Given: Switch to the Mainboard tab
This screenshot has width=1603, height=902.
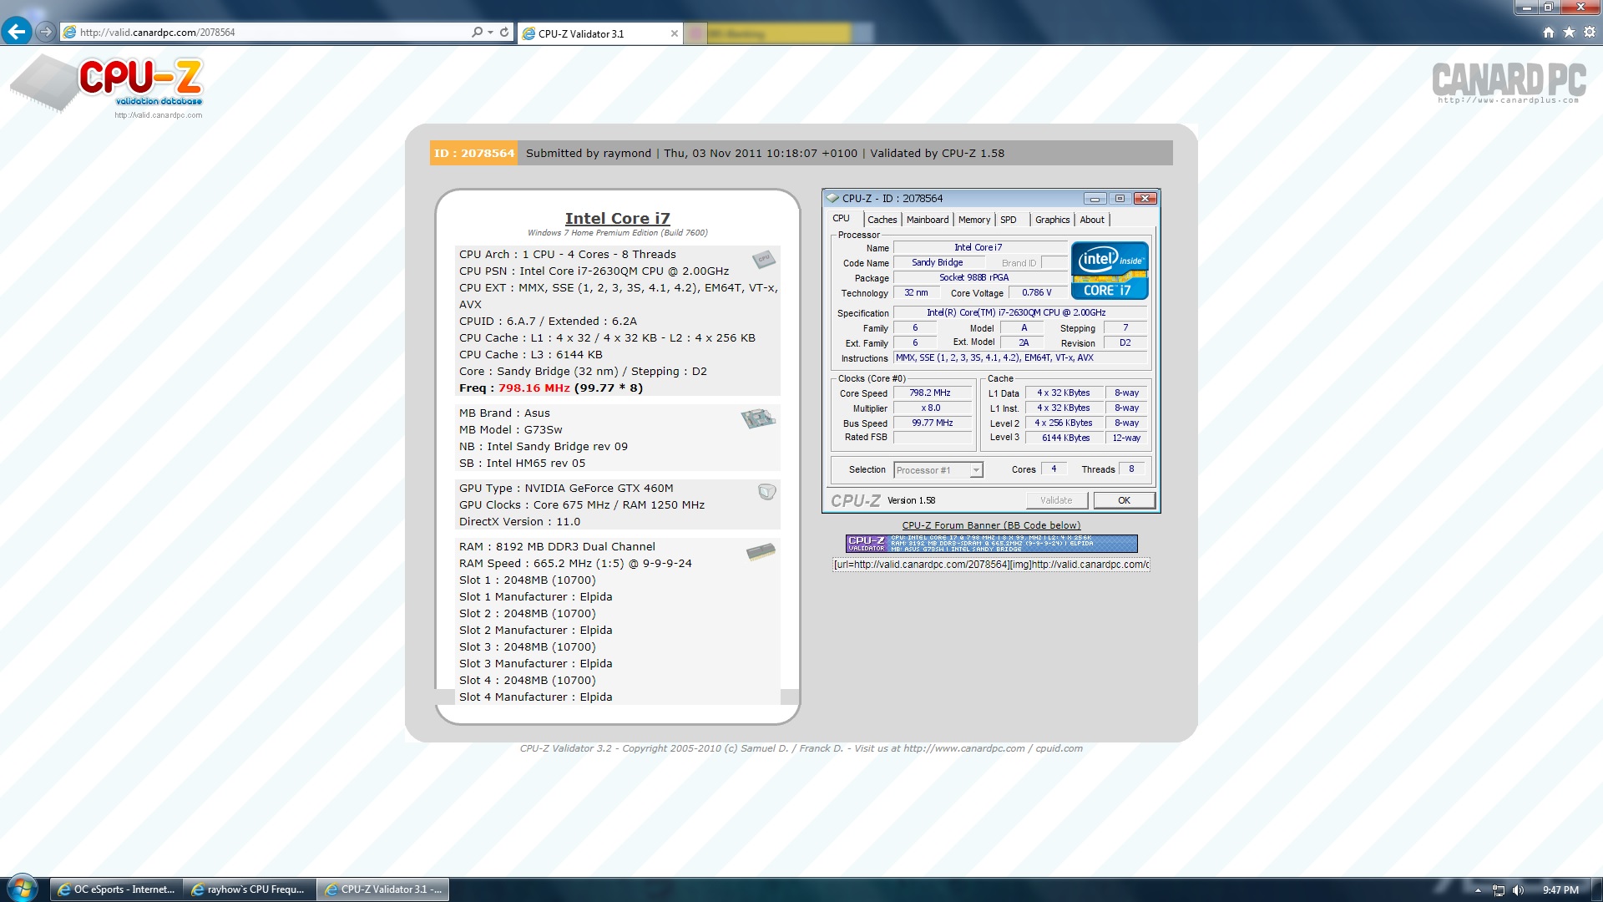Looking at the screenshot, I should point(928,220).
